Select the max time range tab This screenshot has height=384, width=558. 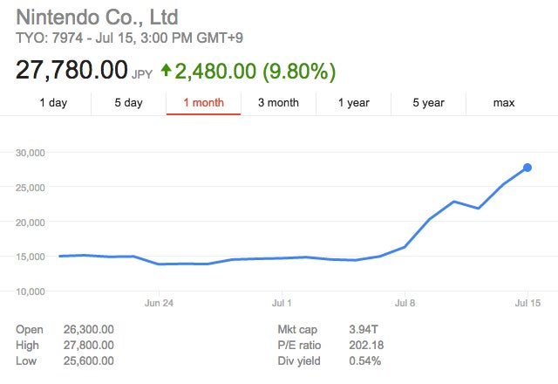click(503, 103)
